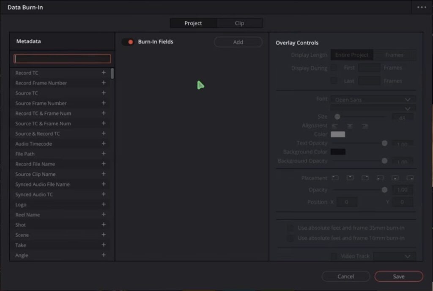The image size is (433, 291).
Task: Switch to the Project tab
Action: [x=193, y=23]
